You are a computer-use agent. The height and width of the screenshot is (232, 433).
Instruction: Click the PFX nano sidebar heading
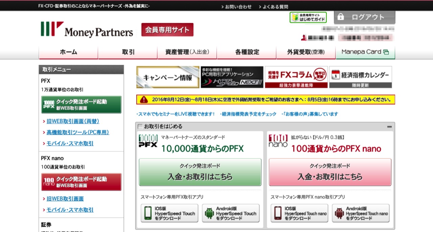coord(52,158)
